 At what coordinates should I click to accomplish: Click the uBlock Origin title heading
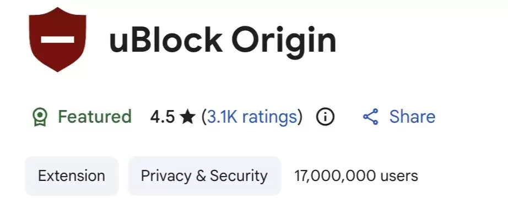coord(223,41)
